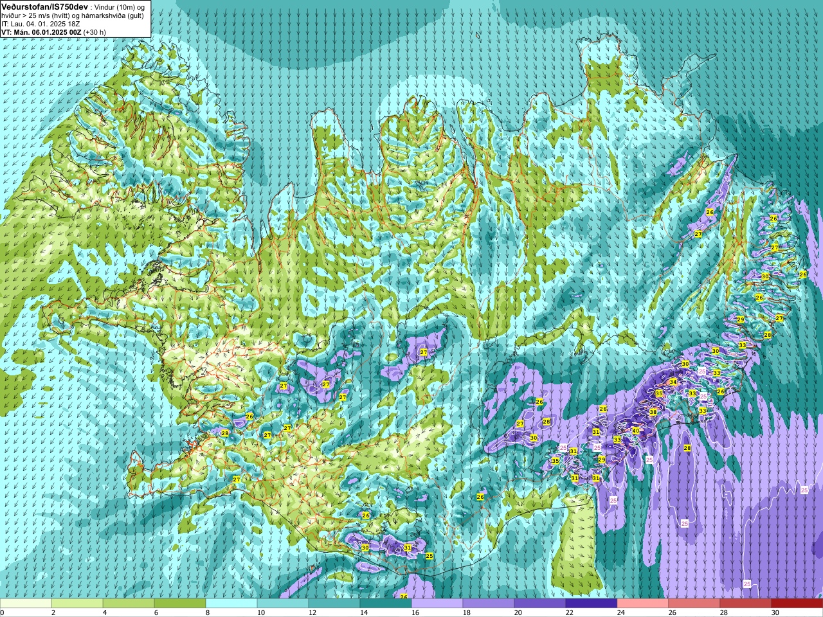
Task: Click the 6–8 m/s olive green legend swatch
Action: coord(180,604)
